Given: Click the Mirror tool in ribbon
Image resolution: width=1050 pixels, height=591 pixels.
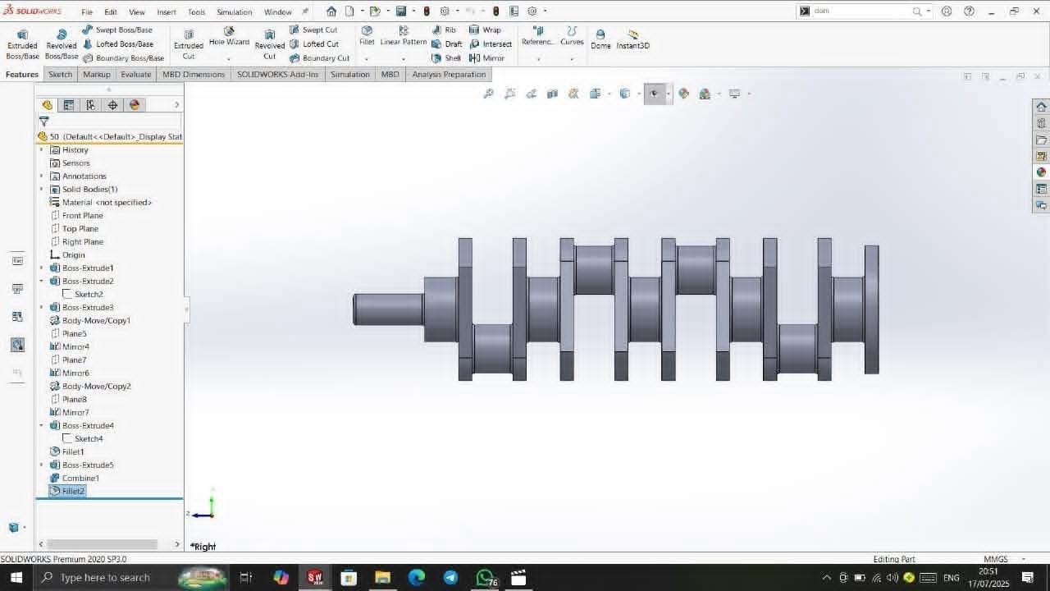Looking at the screenshot, I should pos(487,58).
